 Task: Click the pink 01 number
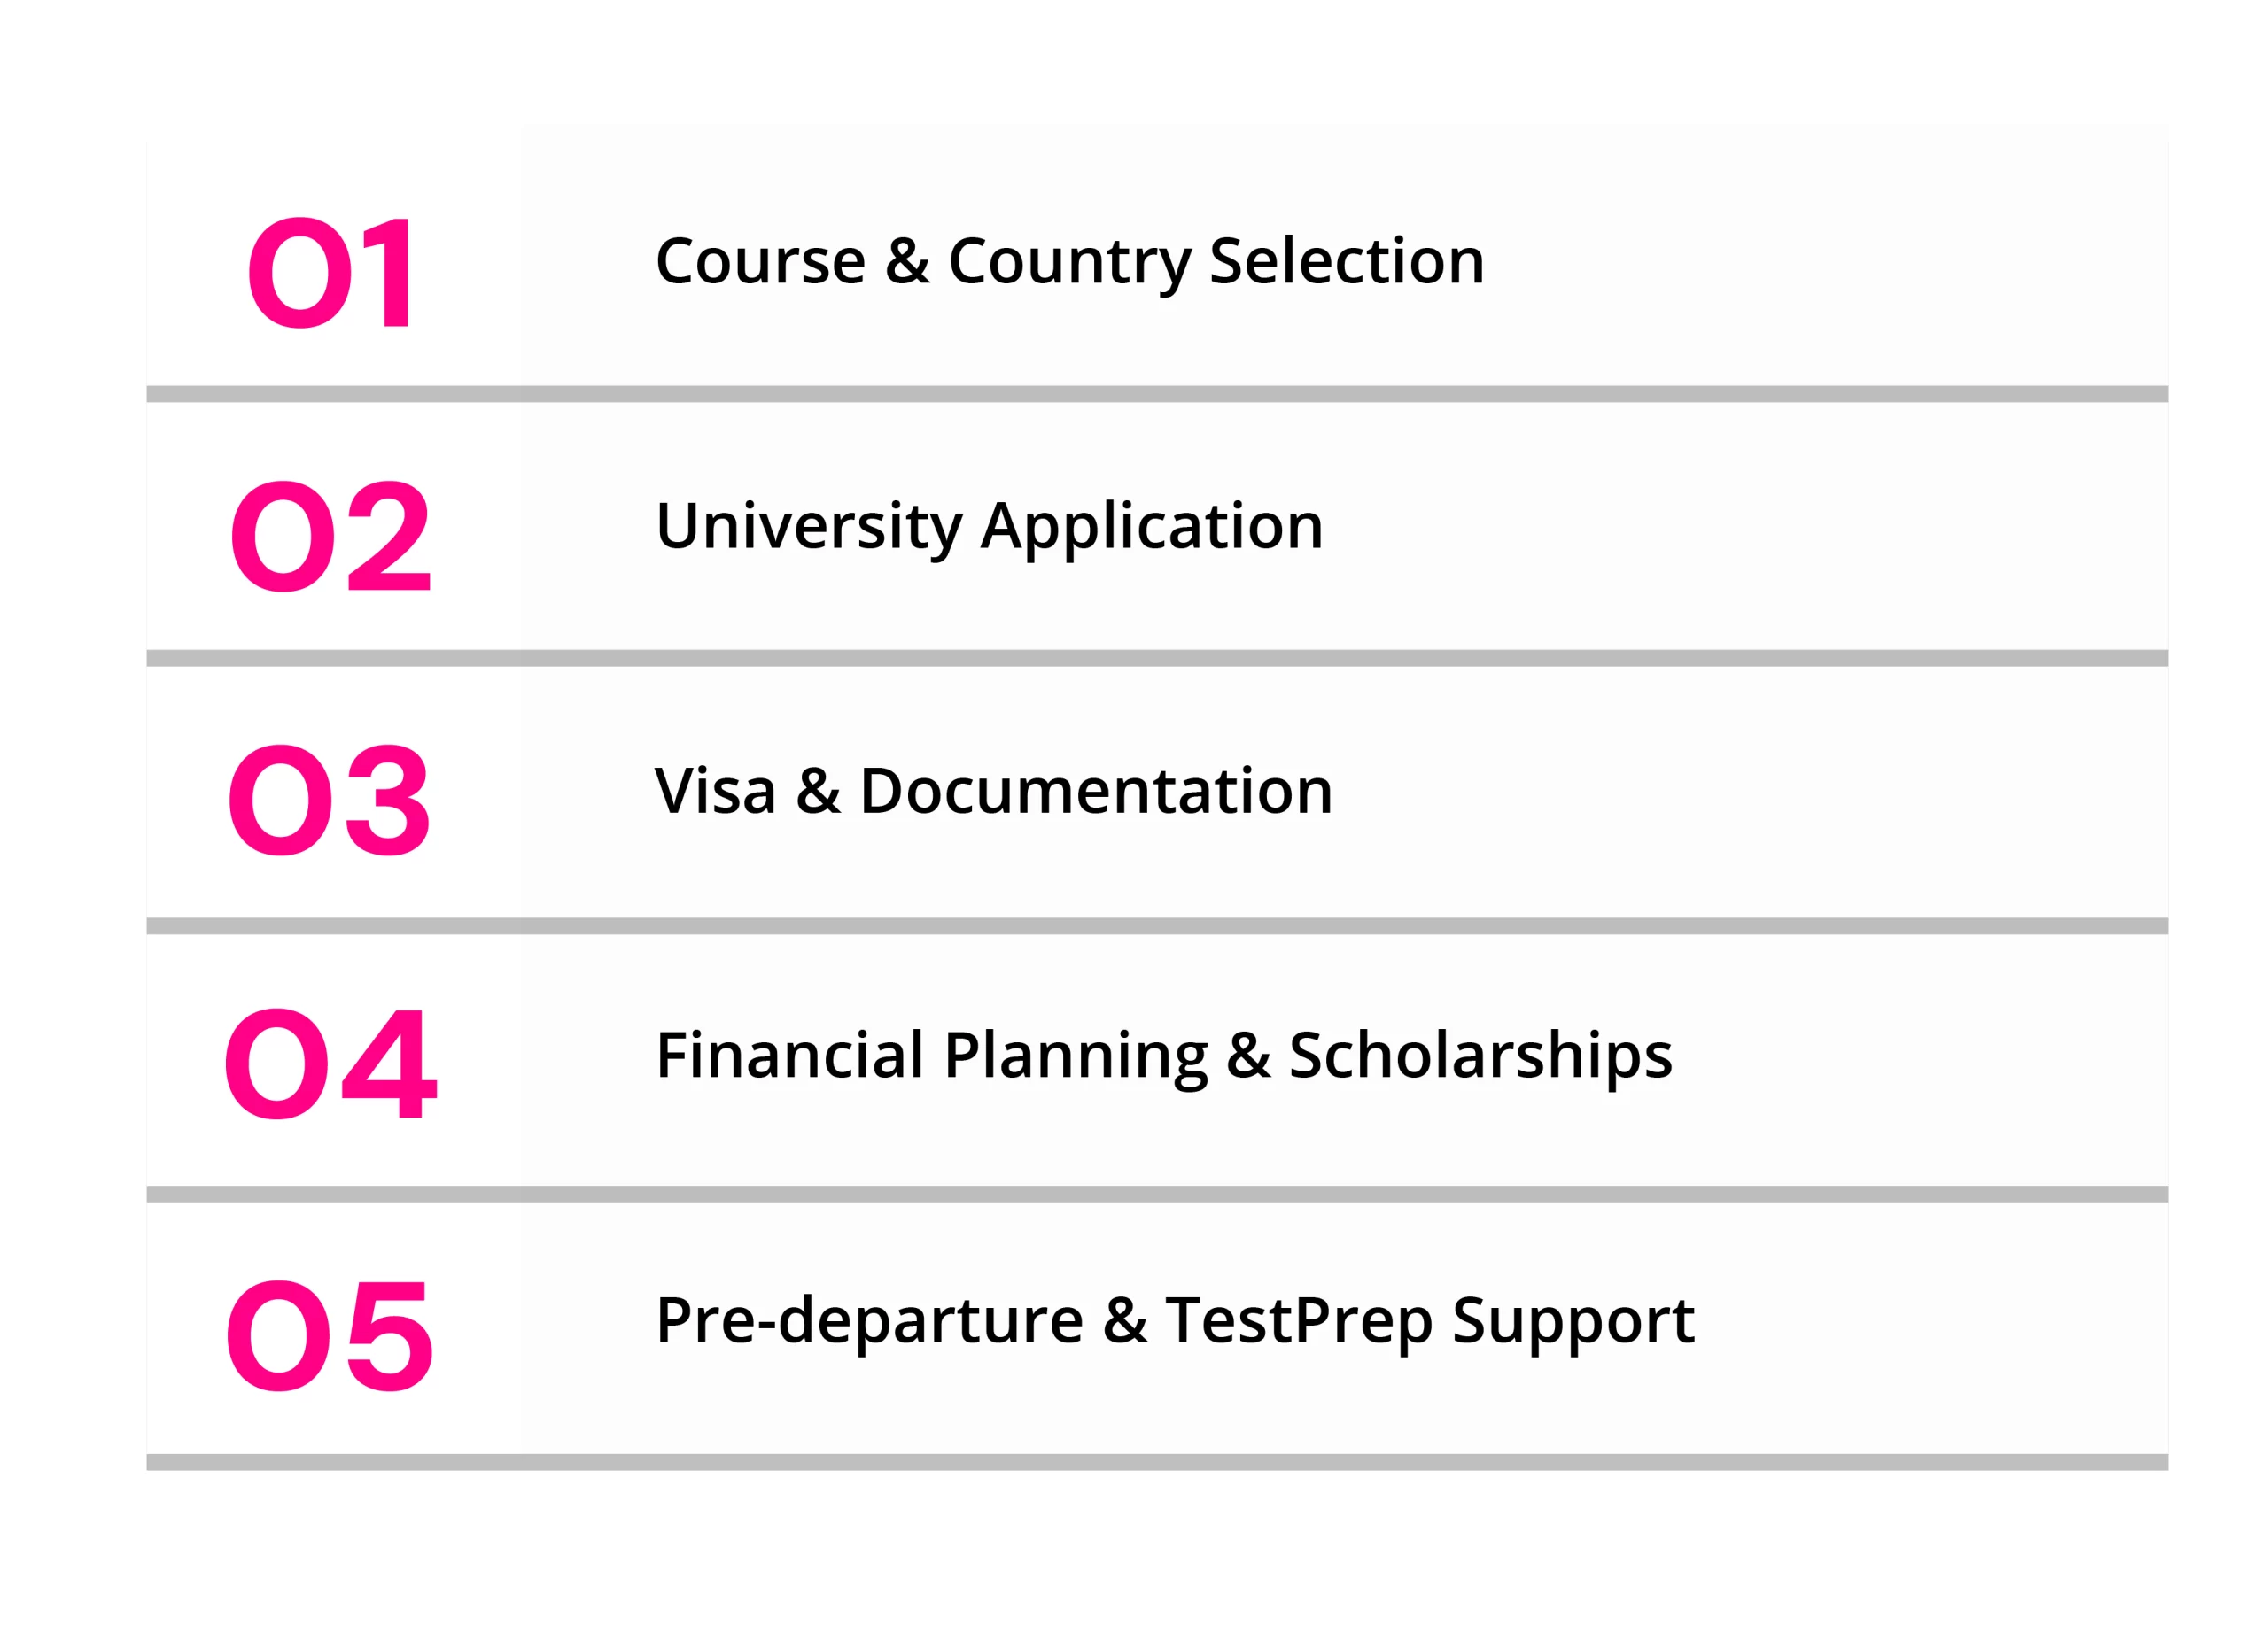330,272
